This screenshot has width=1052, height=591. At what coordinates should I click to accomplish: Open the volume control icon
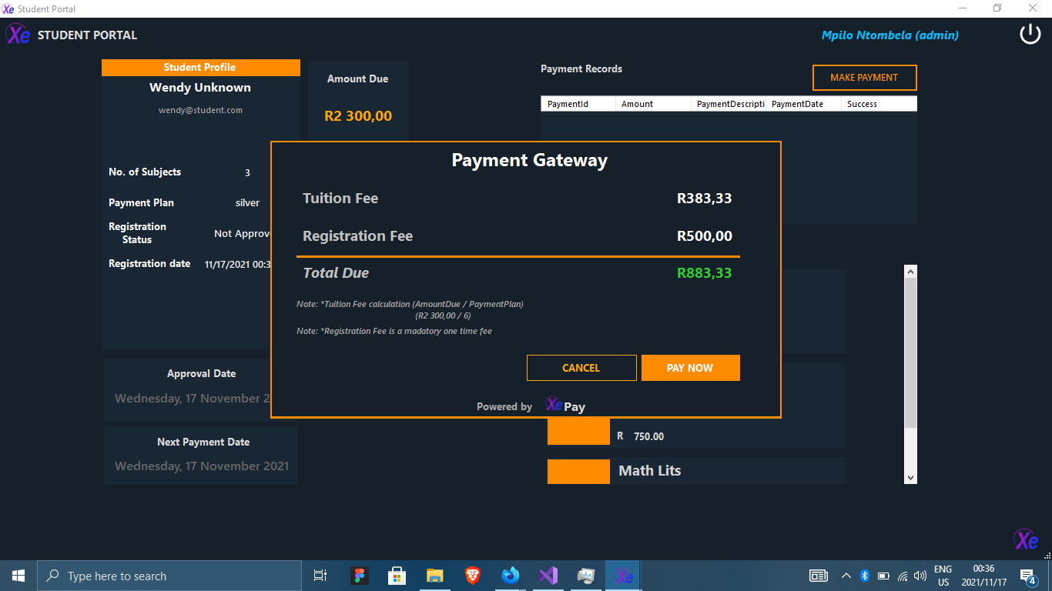(x=920, y=576)
